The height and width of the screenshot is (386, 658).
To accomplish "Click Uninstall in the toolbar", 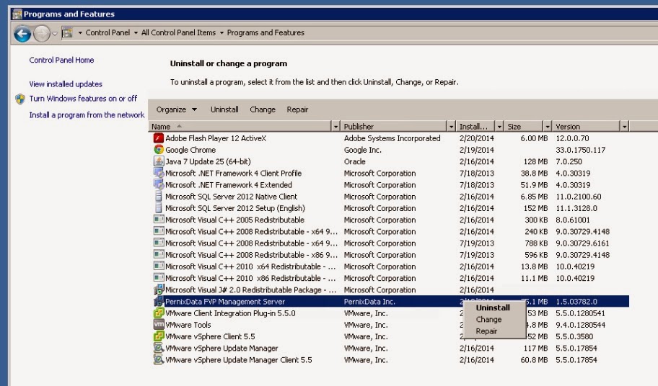I will [224, 109].
